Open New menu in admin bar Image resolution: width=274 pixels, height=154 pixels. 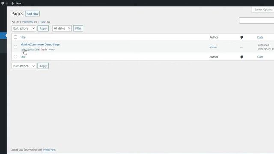[x=16, y=3]
